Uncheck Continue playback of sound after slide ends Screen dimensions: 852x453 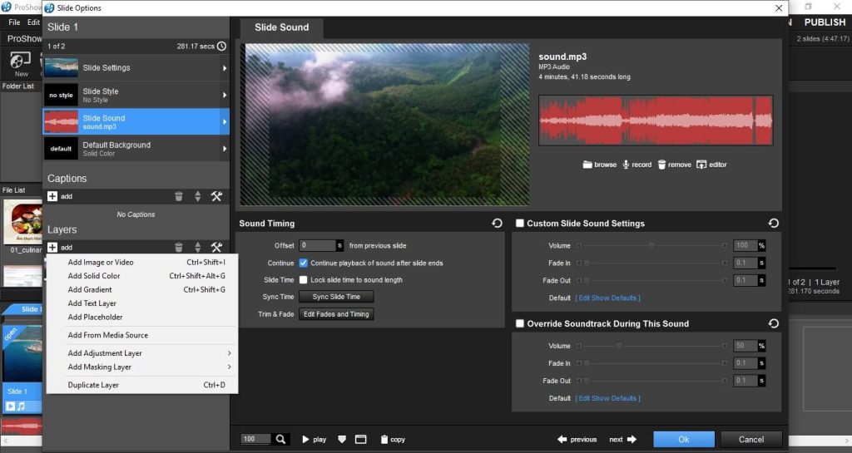[x=304, y=263]
